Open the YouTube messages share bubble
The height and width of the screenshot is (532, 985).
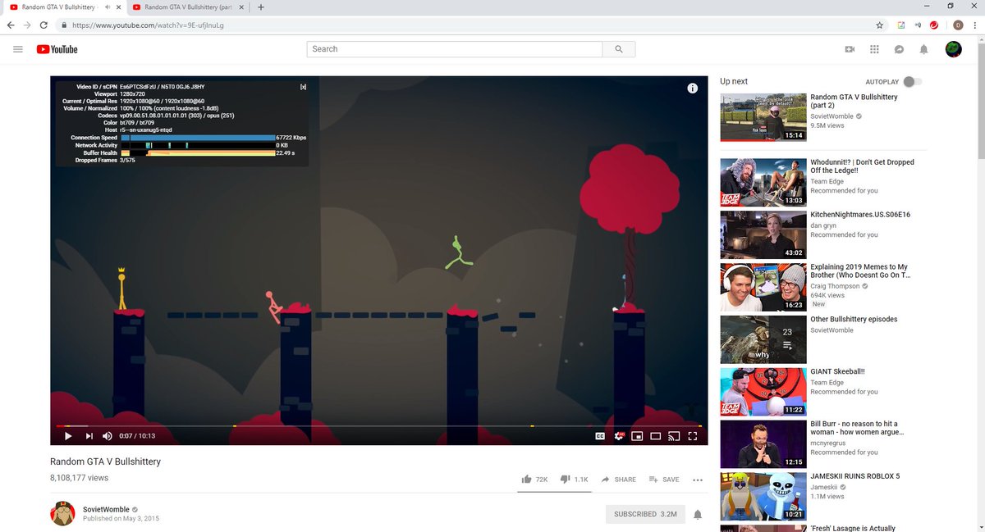[899, 49]
